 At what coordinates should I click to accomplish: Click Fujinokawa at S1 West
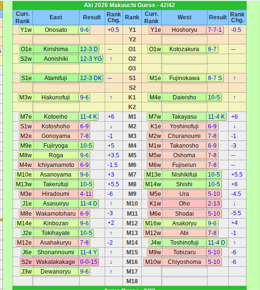(184, 78)
